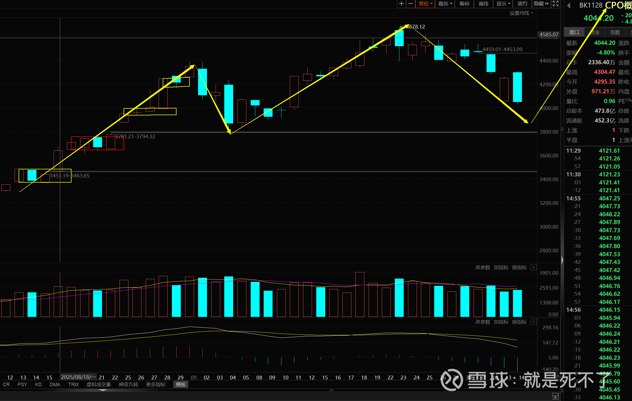Toggle 简约 simple view mode
The height and width of the screenshot is (401, 632).
522,4
